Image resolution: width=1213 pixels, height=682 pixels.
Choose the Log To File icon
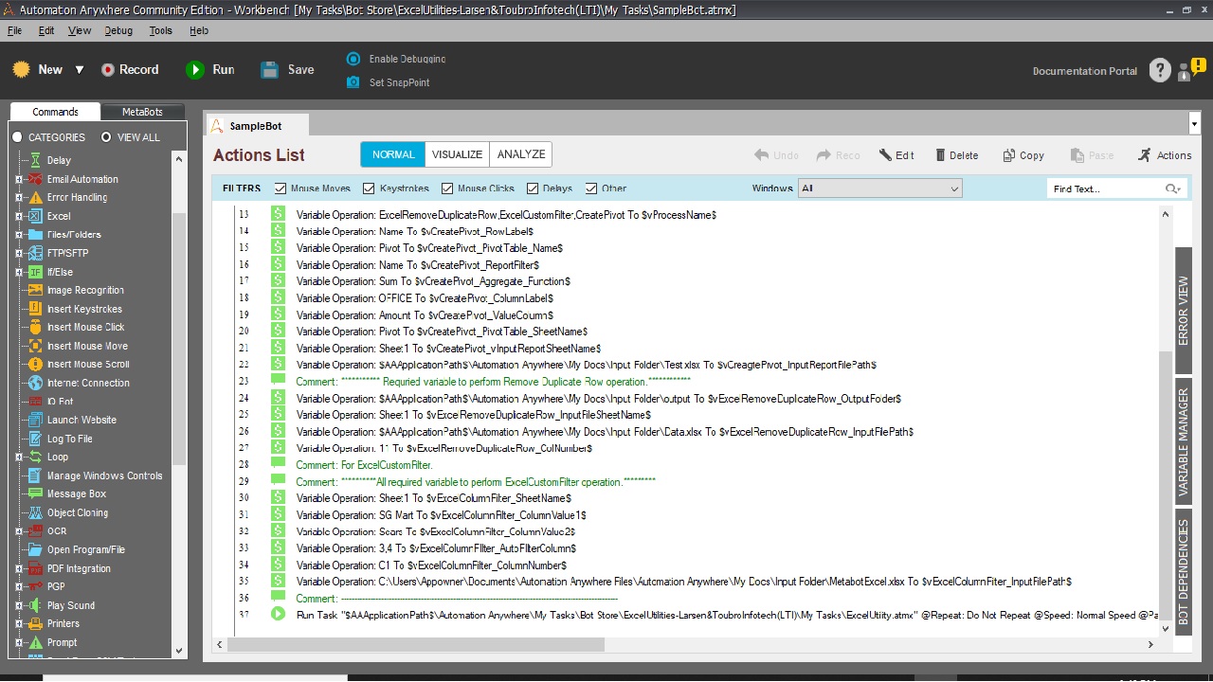(35, 439)
